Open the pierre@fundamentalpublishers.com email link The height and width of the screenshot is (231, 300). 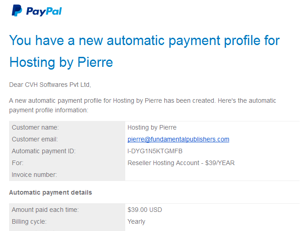[x=178, y=139]
